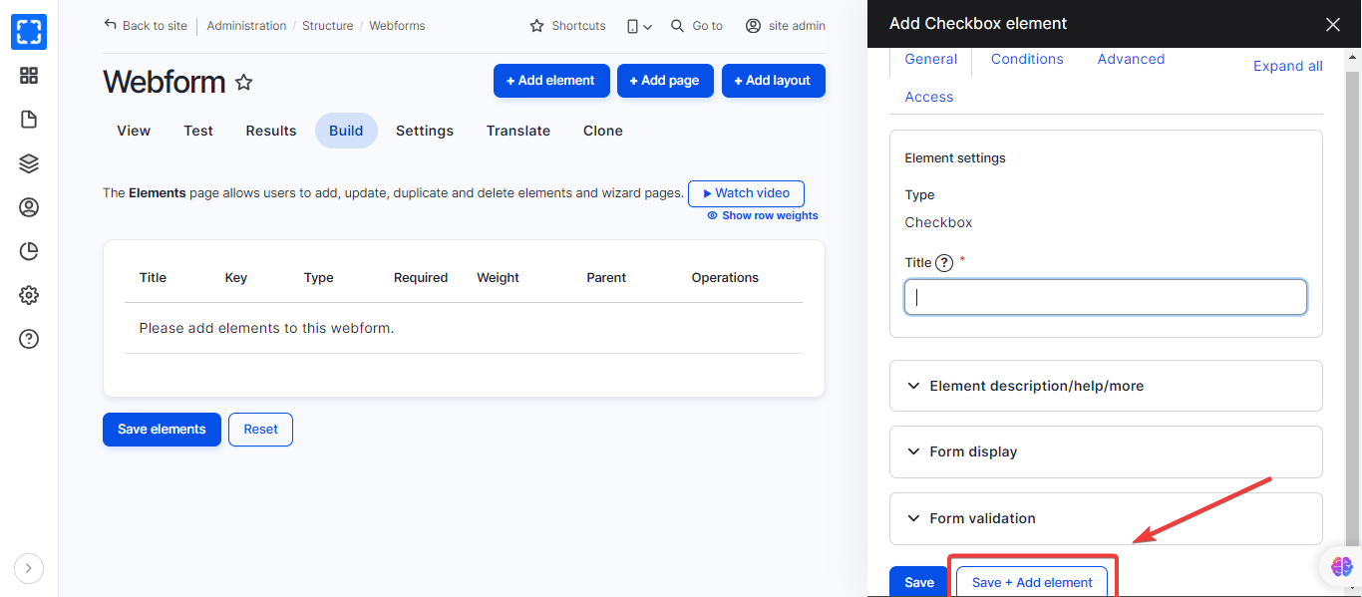The width and height of the screenshot is (1362, 597).
Task: Open the help question mark sidebar icon
Action: pos(29,339)
